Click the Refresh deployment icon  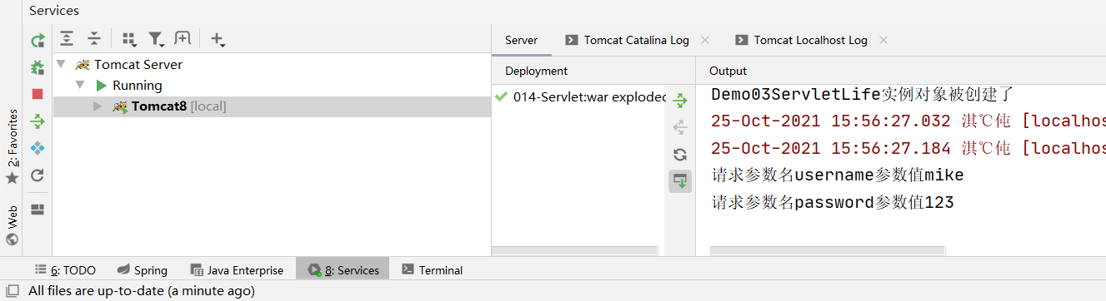pos(680,154)
